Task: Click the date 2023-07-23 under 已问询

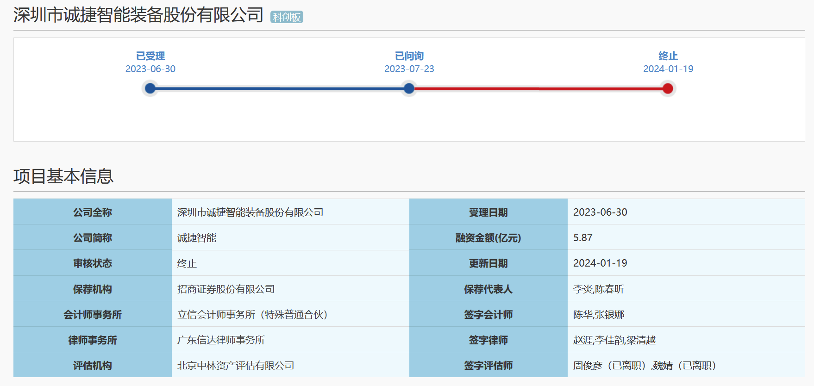Action: tap(409, 69)
